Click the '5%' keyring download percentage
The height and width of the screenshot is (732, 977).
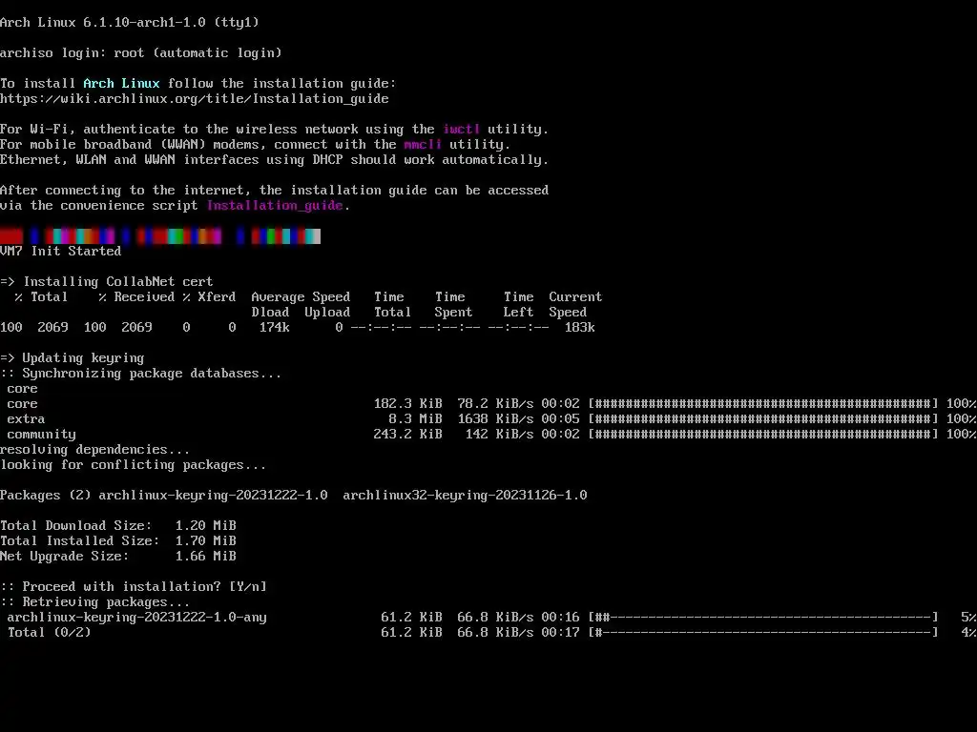click(x=968, y=618)
